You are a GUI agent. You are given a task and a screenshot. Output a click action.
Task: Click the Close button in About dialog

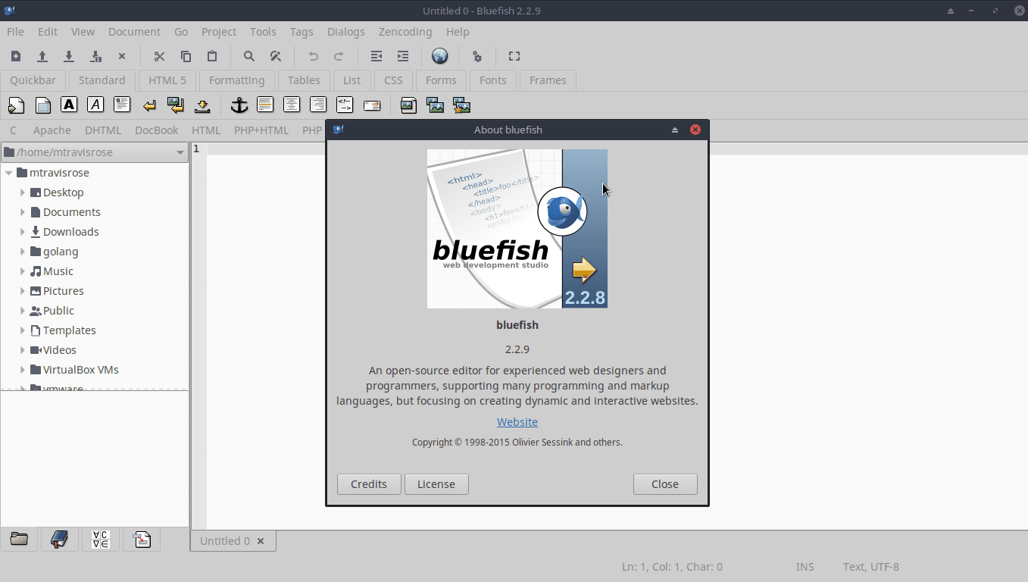coord(665,484)
